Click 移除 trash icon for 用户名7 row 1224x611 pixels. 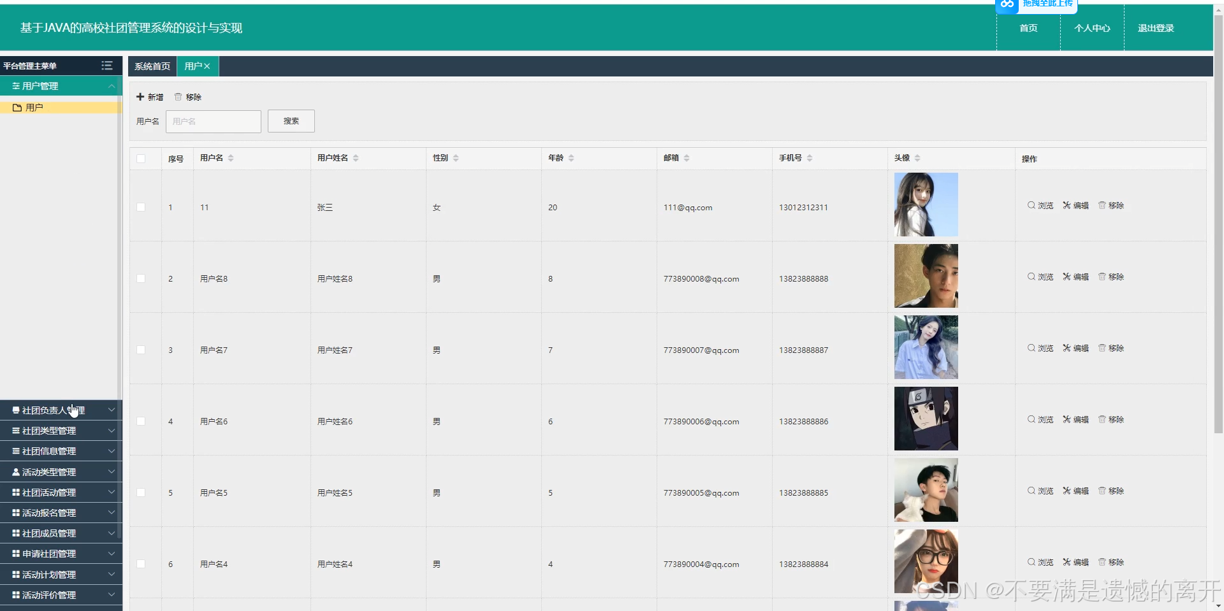click(1102, 348)
